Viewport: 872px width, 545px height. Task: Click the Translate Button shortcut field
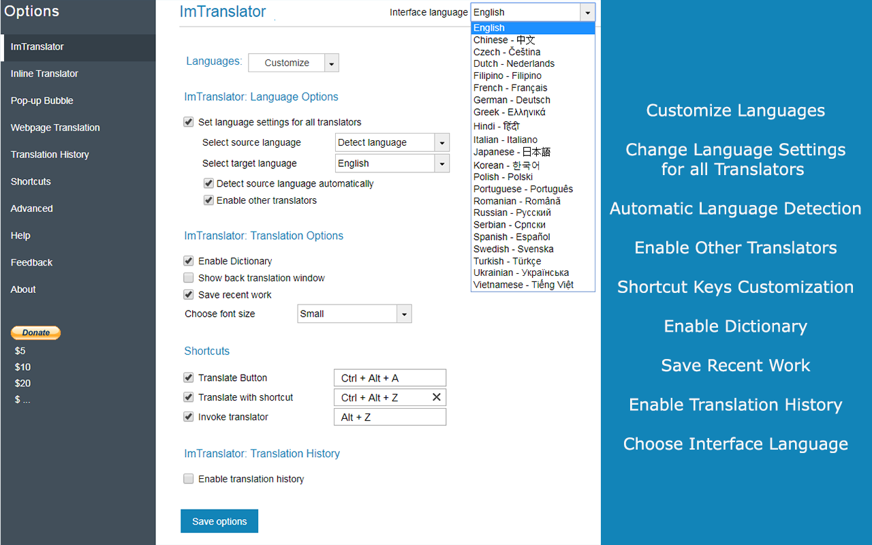point(390,378)
